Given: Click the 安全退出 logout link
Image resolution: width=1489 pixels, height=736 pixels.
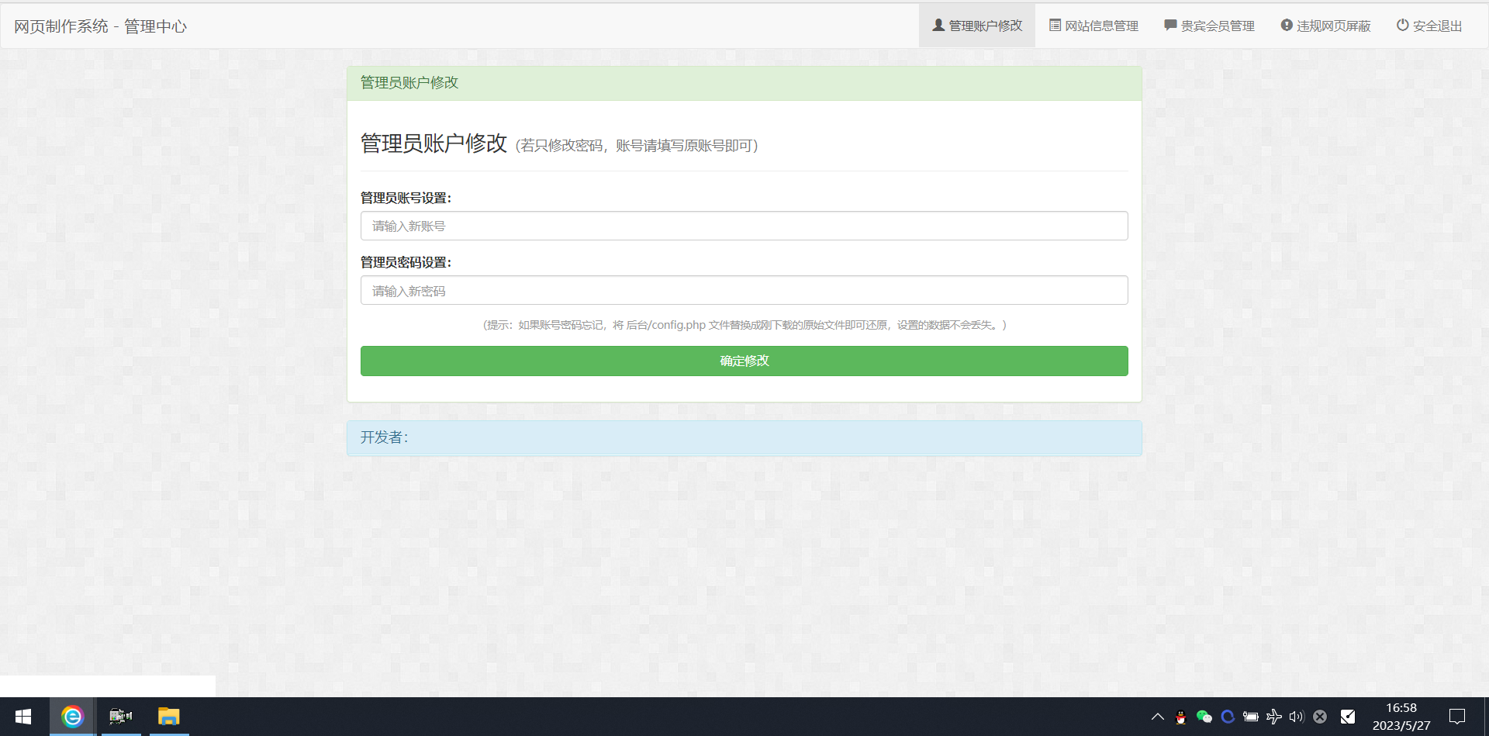Looking at the screenshot, I should (x=1429, y=26).
